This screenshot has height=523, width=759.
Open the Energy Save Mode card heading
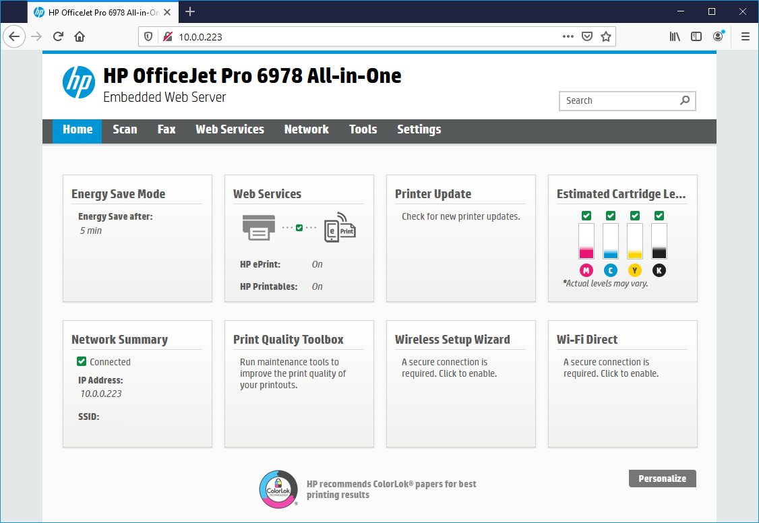click(119, 194)
